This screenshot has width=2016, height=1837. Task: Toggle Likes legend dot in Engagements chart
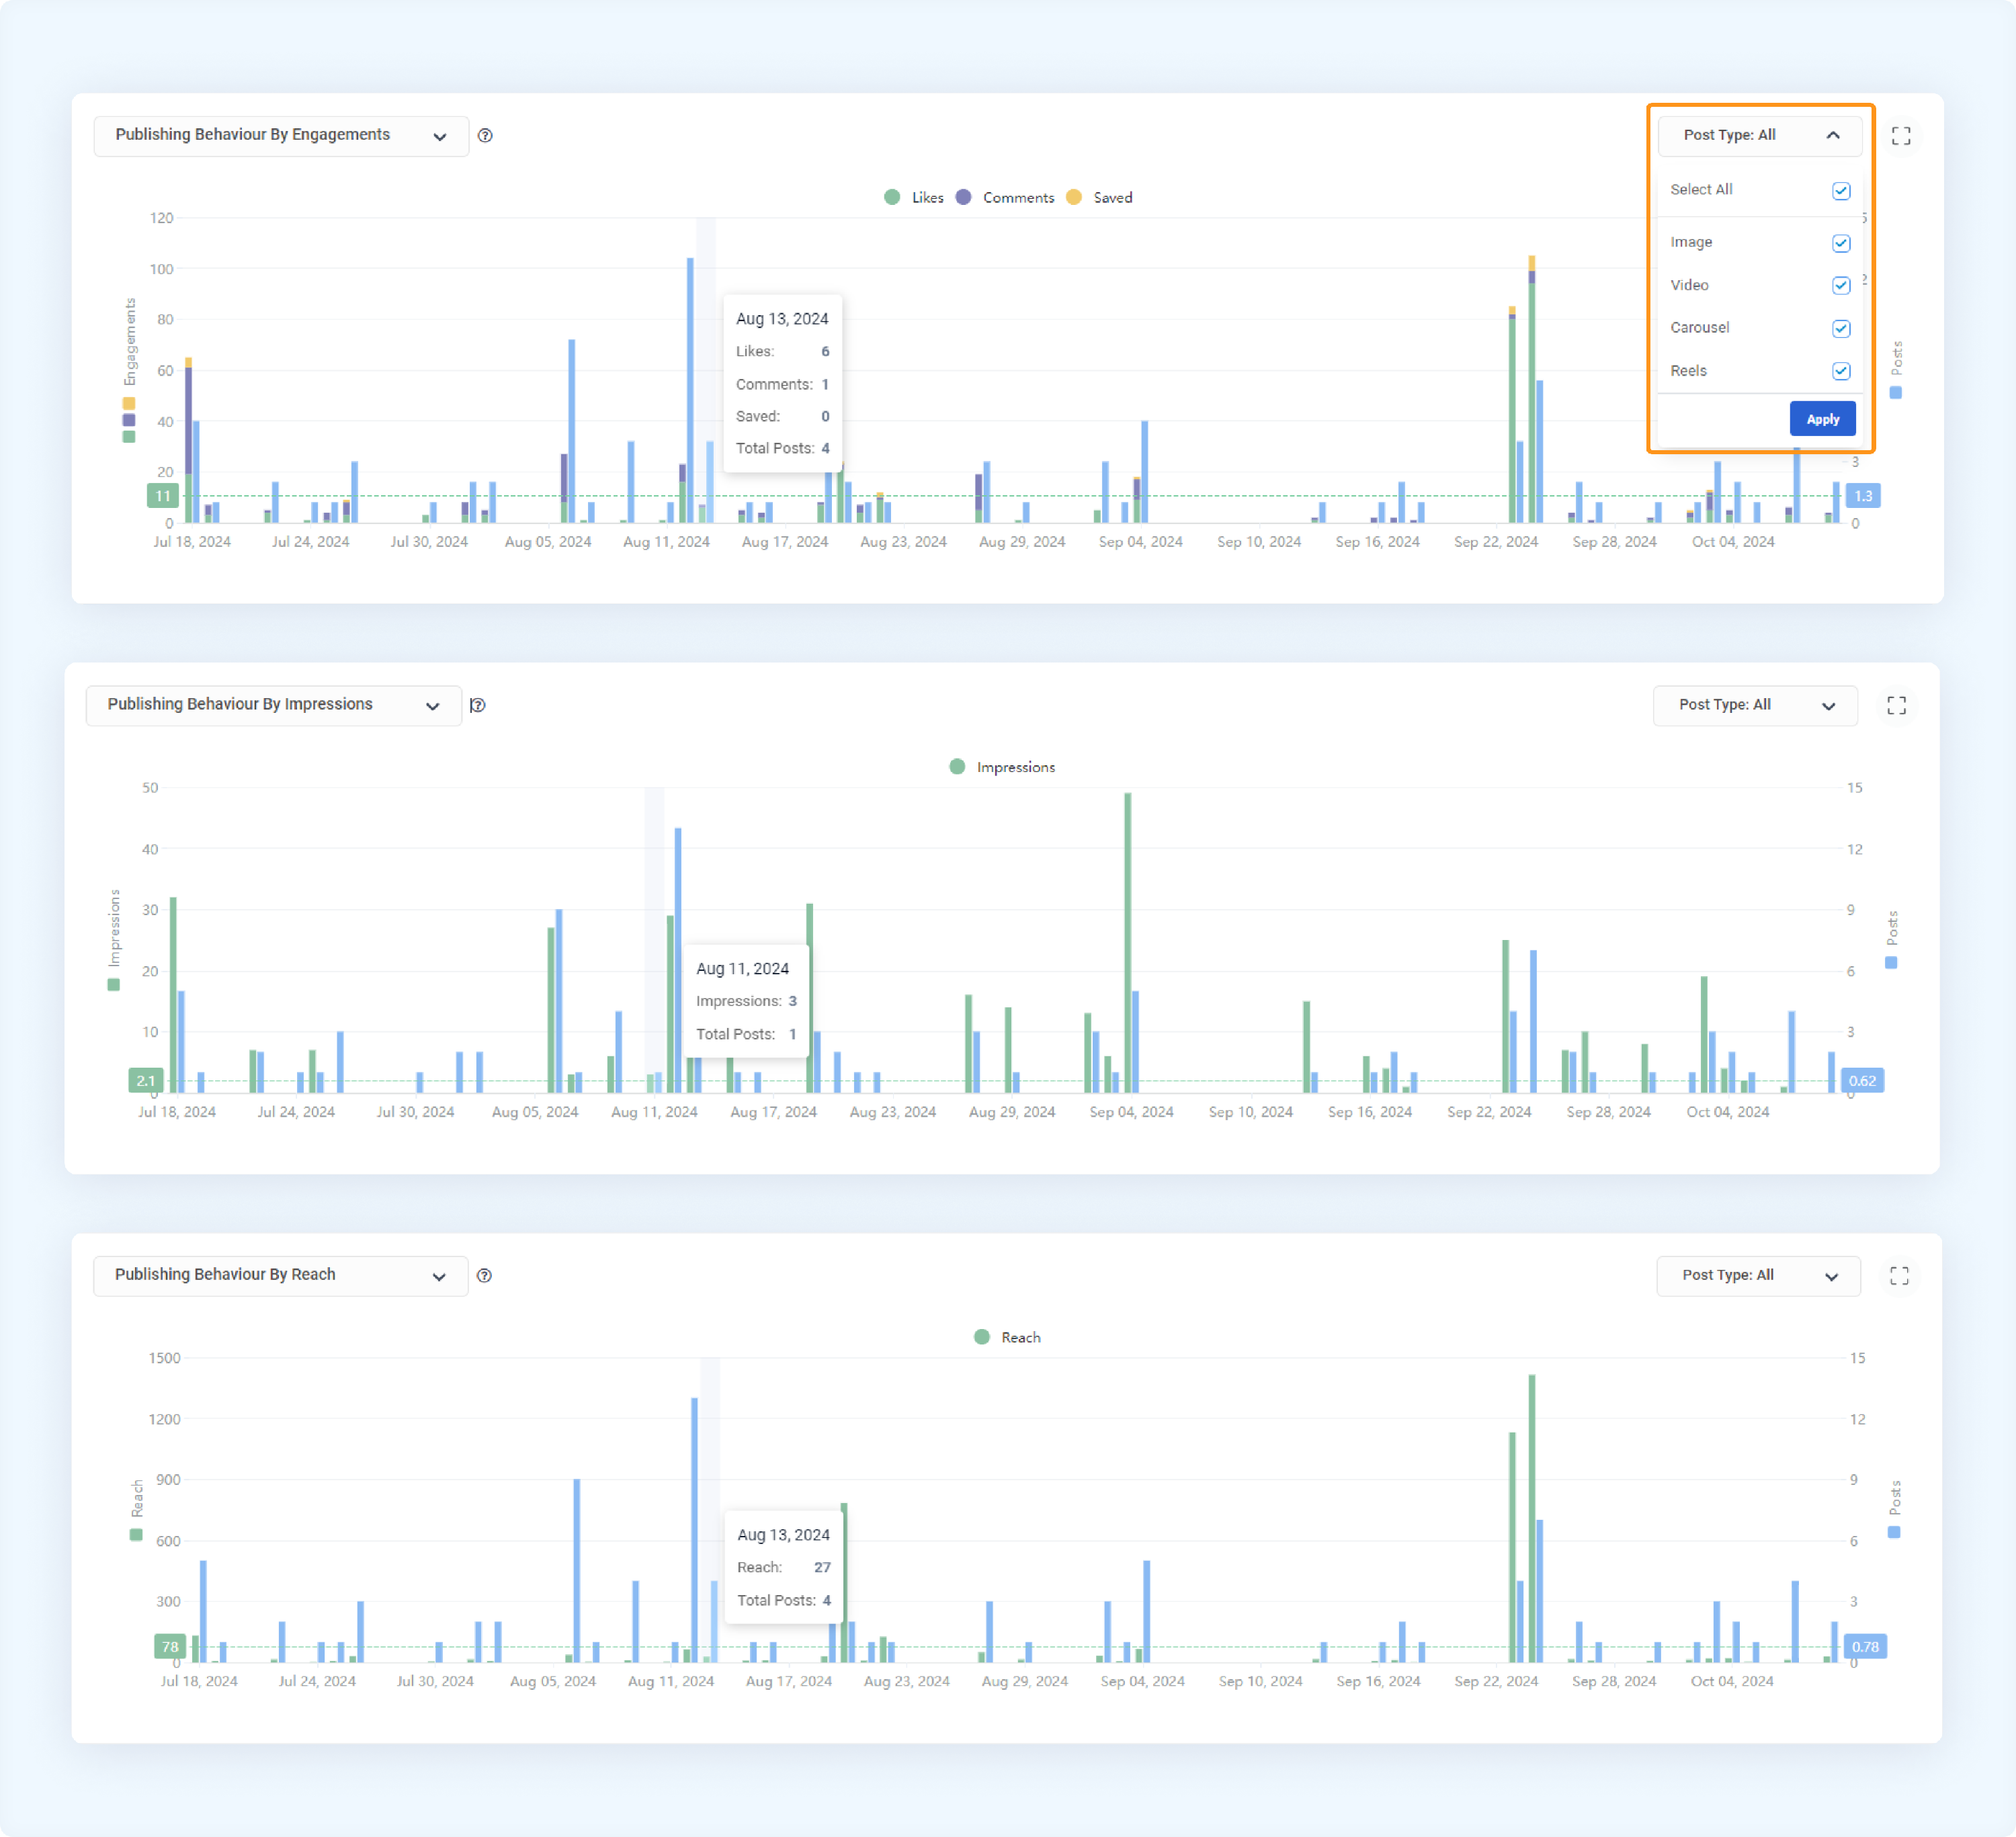892,197
